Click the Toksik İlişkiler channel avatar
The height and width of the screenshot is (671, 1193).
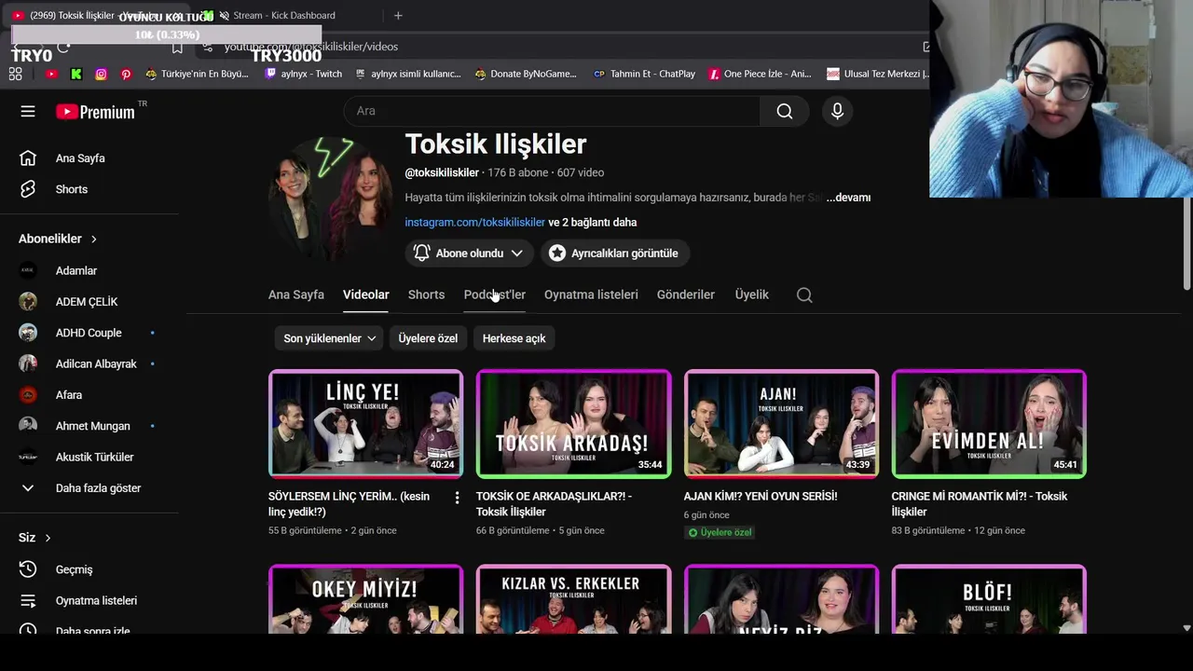click(329, 198)
